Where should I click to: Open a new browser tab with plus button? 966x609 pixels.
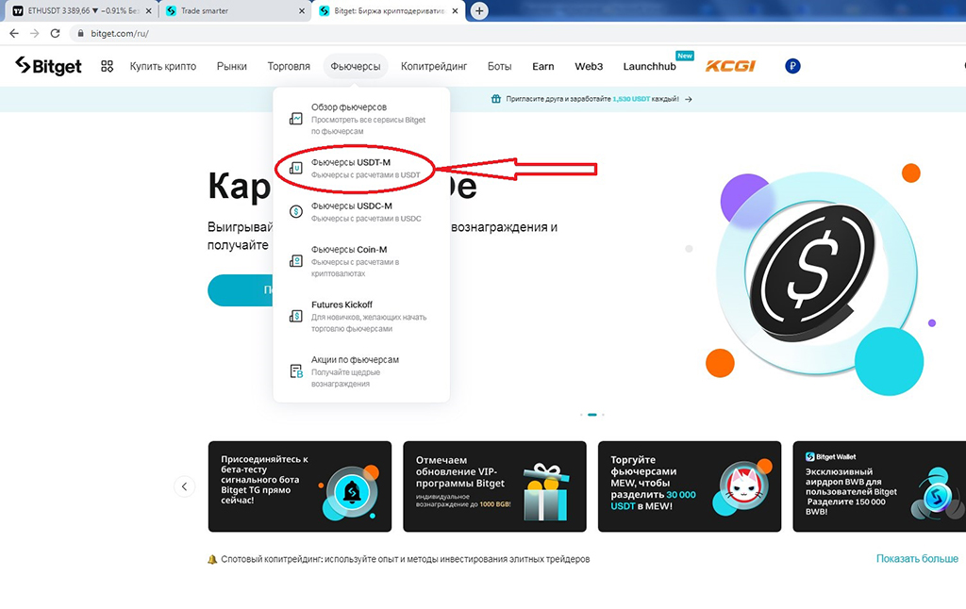[x=479, y=10]
